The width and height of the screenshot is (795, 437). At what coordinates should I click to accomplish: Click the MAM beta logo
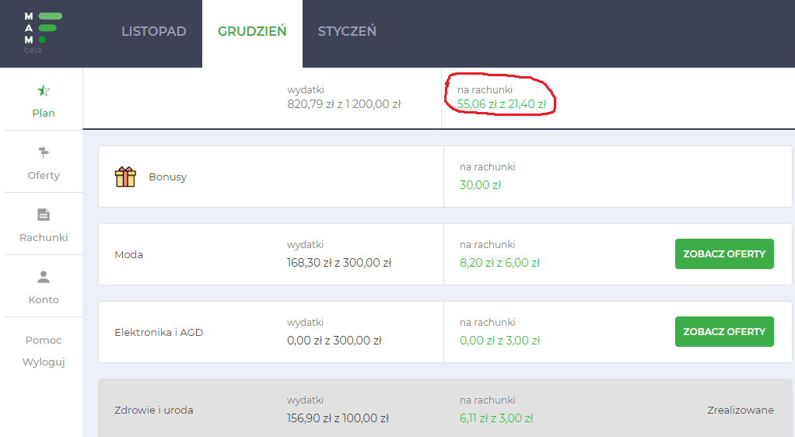coord(43,32)
